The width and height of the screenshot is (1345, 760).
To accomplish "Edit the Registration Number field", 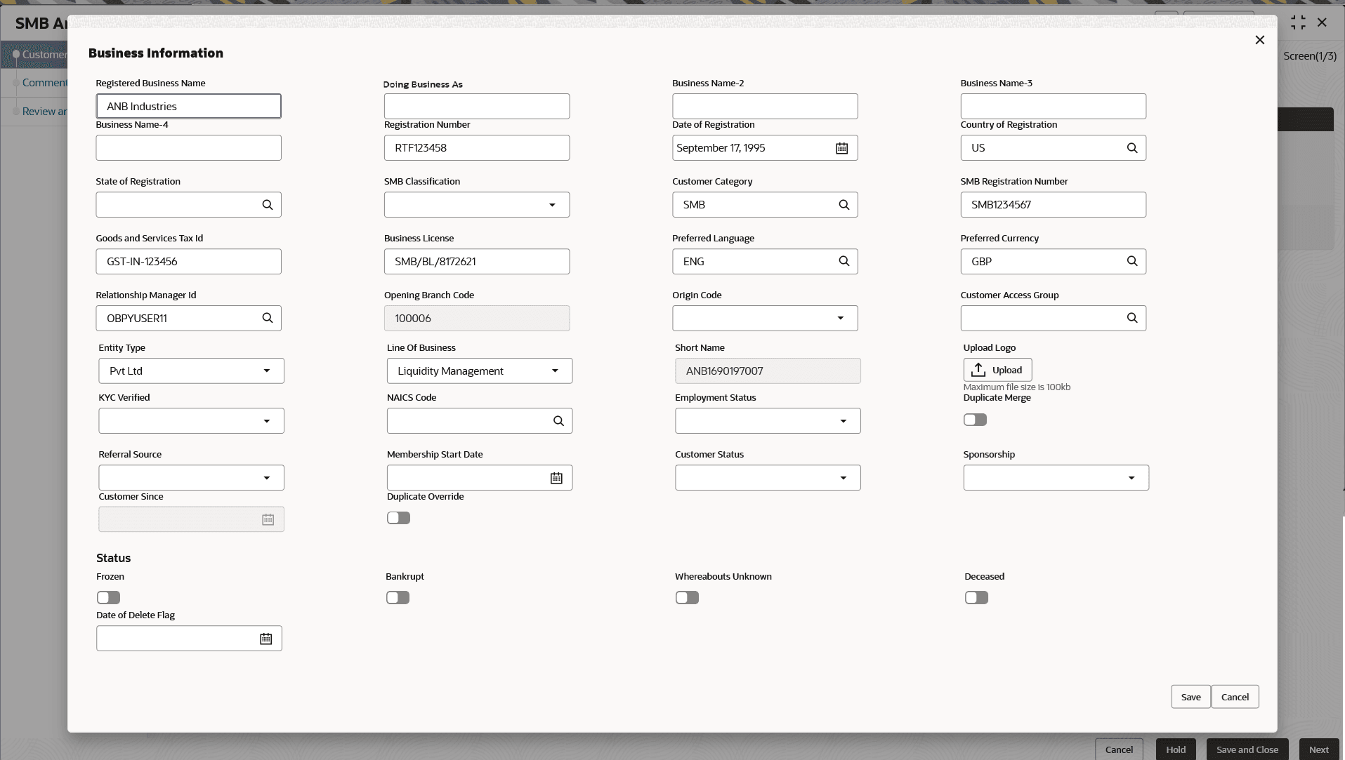I will pos(477,148).
